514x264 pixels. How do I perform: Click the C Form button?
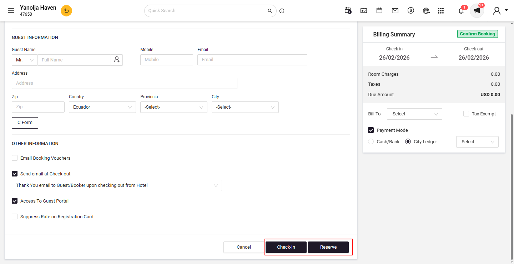point(25,123)
